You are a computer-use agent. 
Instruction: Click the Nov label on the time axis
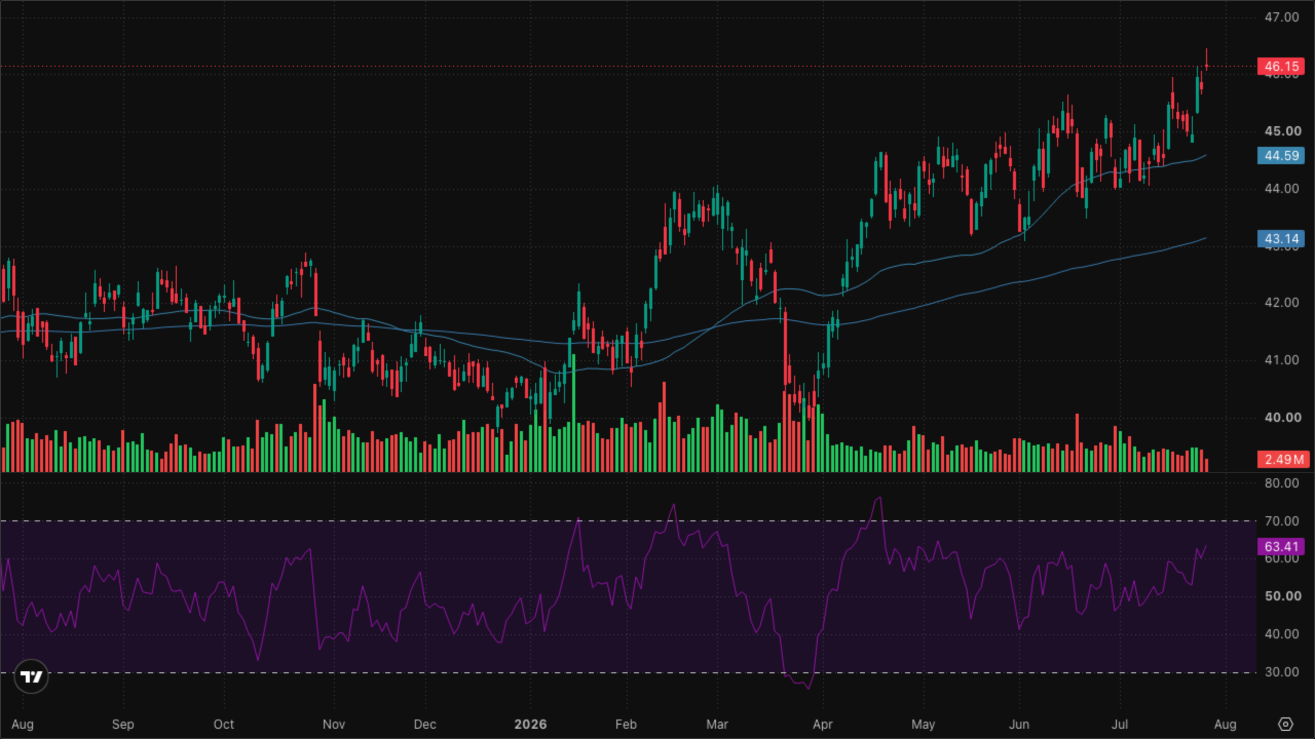pyautogui.click(x=333, y=724)
